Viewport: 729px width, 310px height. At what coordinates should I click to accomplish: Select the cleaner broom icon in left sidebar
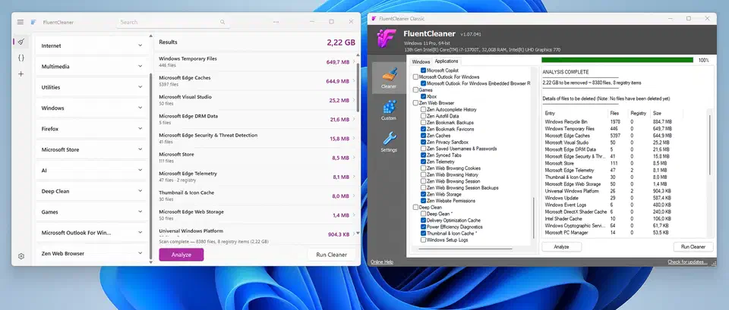(21, 42)
